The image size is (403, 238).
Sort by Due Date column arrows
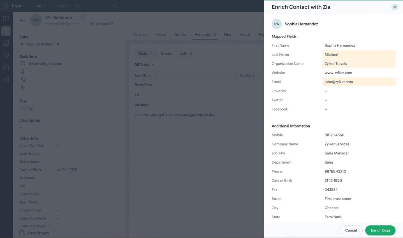[258, 75]
